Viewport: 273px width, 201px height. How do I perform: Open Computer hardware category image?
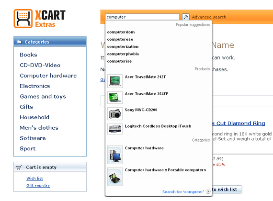(x=115, y=155)
